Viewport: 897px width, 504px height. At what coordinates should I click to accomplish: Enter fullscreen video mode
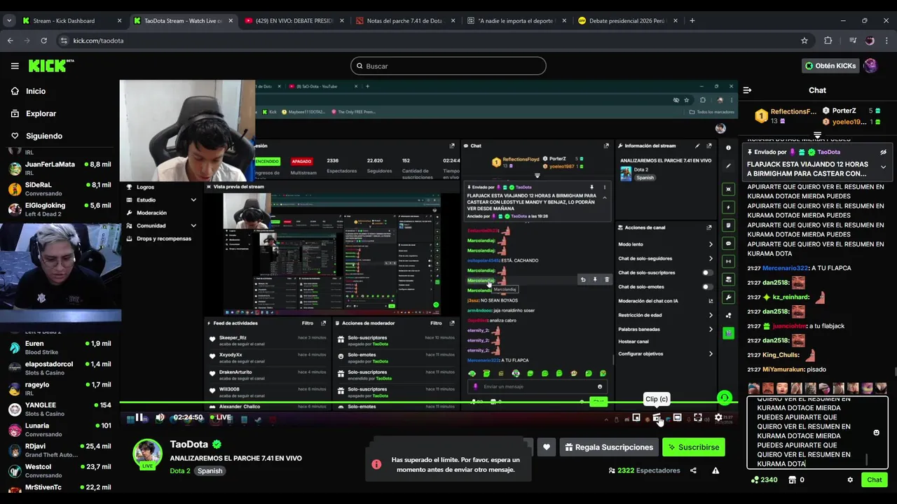point(697,418)
